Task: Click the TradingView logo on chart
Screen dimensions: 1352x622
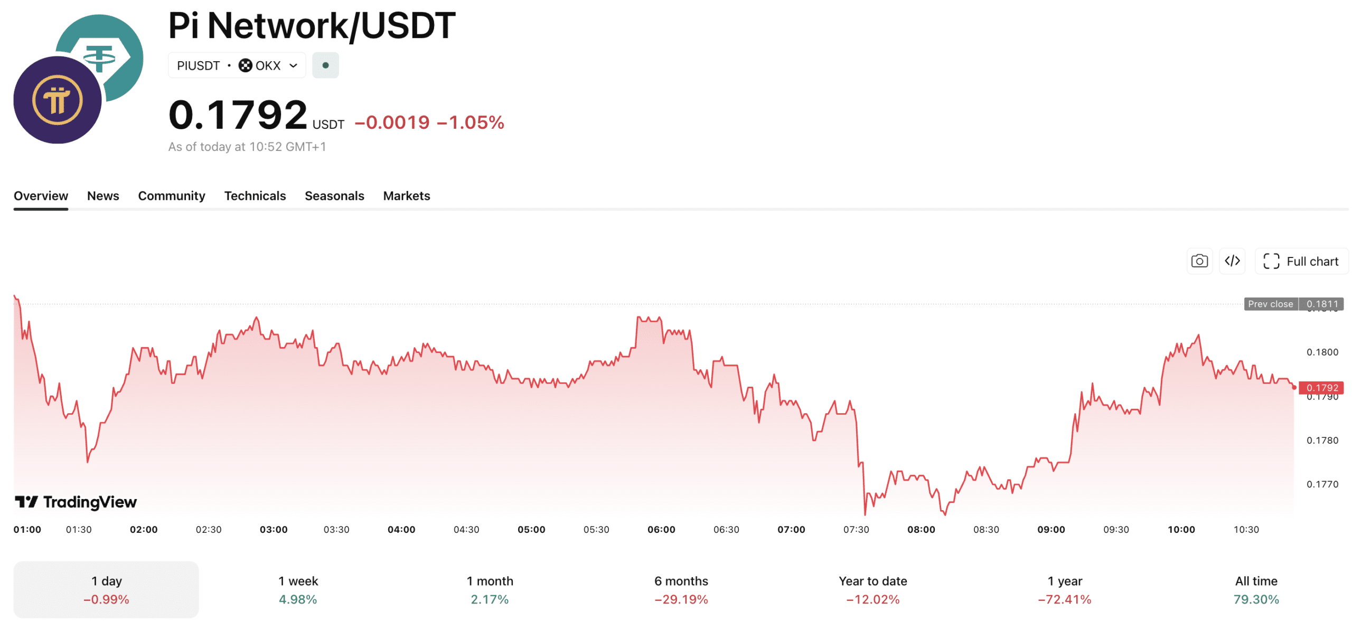Action: [76, 502]
